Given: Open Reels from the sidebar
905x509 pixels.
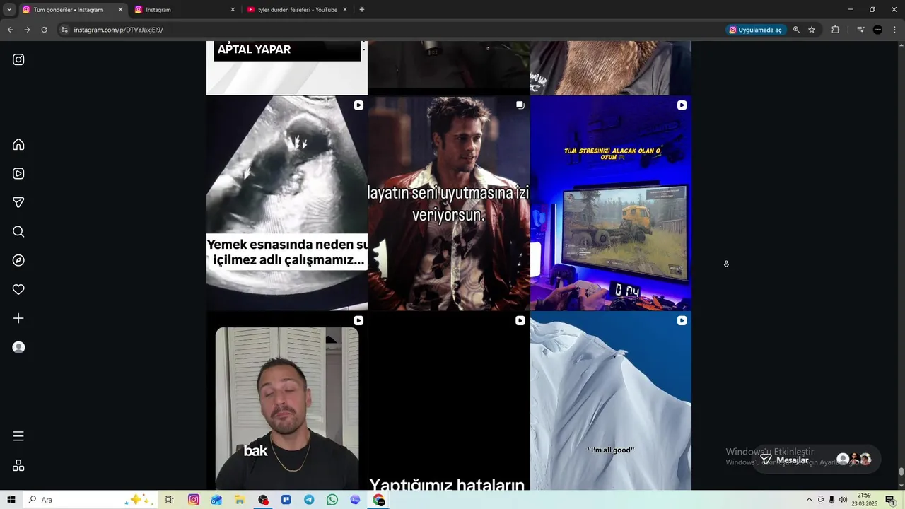Looking at the screenshot, I should point(18,173).
